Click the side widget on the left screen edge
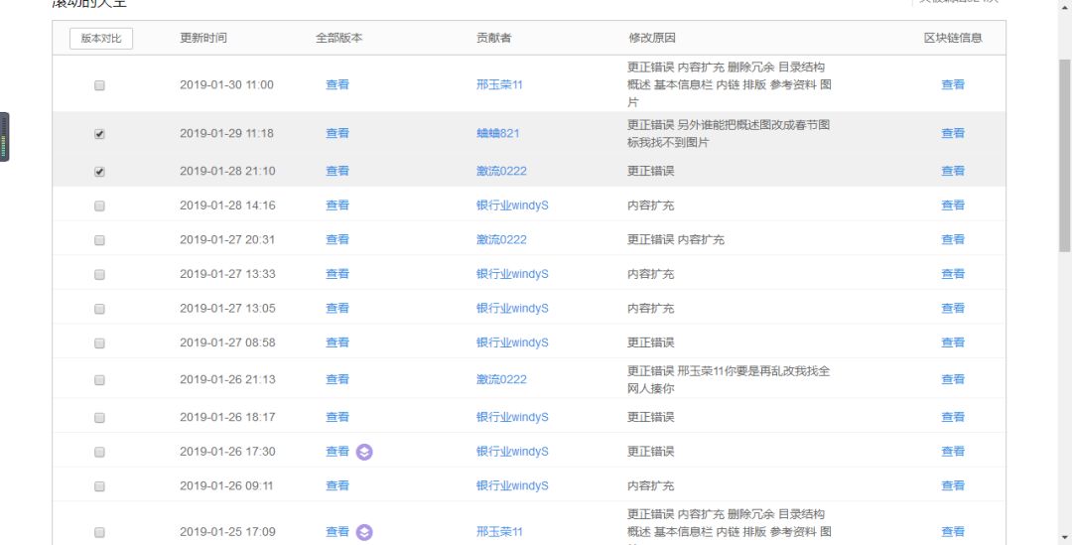Screen dimensions: 1072x545 point(4,137)
